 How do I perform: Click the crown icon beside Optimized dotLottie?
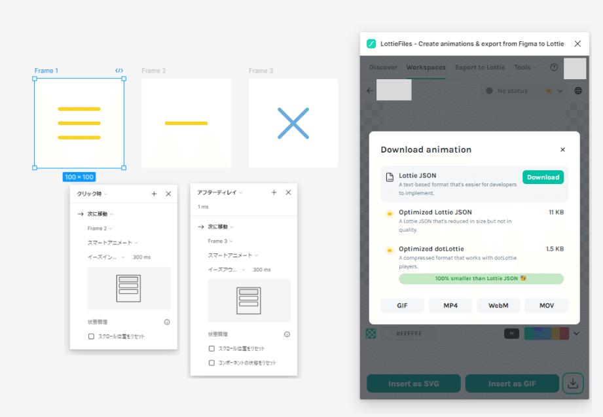pyautogui.click(x=390, y=251)
